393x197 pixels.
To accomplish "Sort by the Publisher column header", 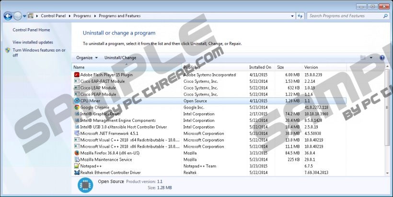I will (x=214, y=67).
